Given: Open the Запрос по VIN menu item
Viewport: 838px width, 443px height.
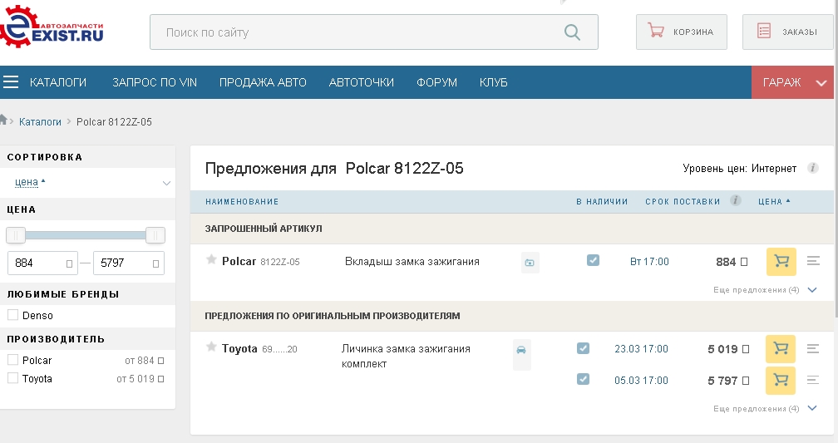Looking at the screenshot, I should (x=155, y=82).
